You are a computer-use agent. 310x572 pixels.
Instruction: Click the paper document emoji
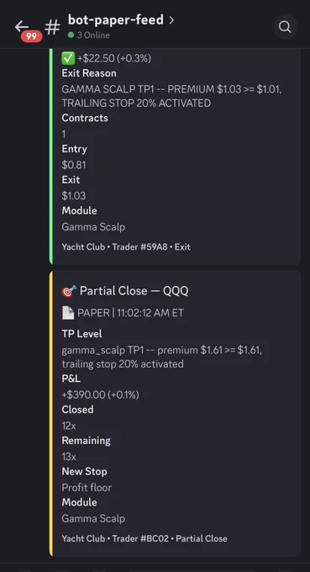[x=68, y=313]
